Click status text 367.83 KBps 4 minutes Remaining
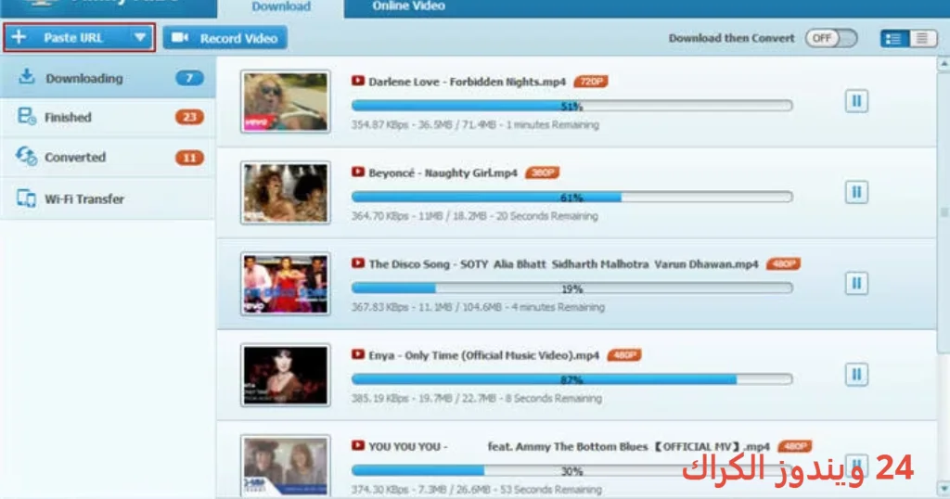 tap(478, 307)
